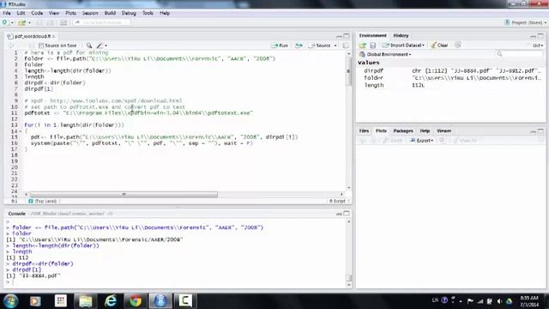
Task: Click the console working directory arrow icon
Action: point(110,214)
